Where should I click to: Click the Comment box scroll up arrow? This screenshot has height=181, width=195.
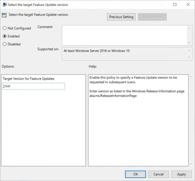pyautogui.click(x=189, y=28)
